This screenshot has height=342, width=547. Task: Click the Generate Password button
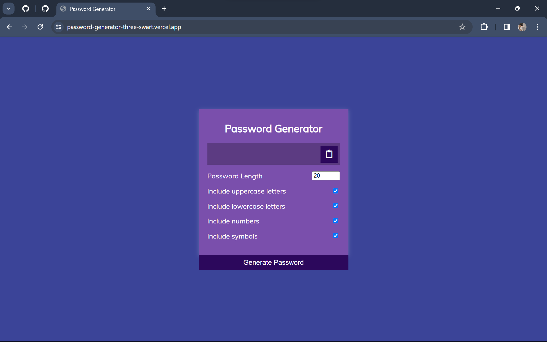tap(274, 262)
